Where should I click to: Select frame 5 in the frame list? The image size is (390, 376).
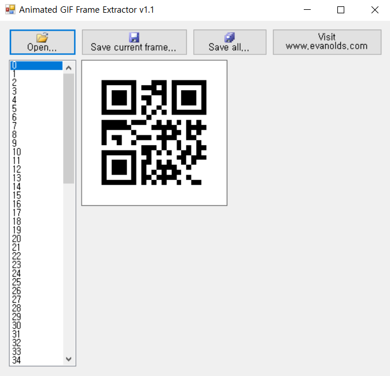[x=36, y=109]
